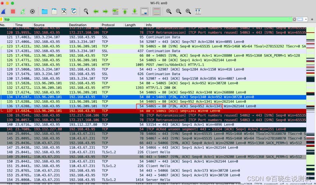Select packet 120 TCP Retransmission row
The height and width of the screenshot is (185, 316).
(153, 32)
